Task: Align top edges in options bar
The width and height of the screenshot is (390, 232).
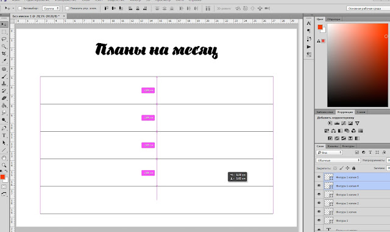Action: tap(106, 9)
